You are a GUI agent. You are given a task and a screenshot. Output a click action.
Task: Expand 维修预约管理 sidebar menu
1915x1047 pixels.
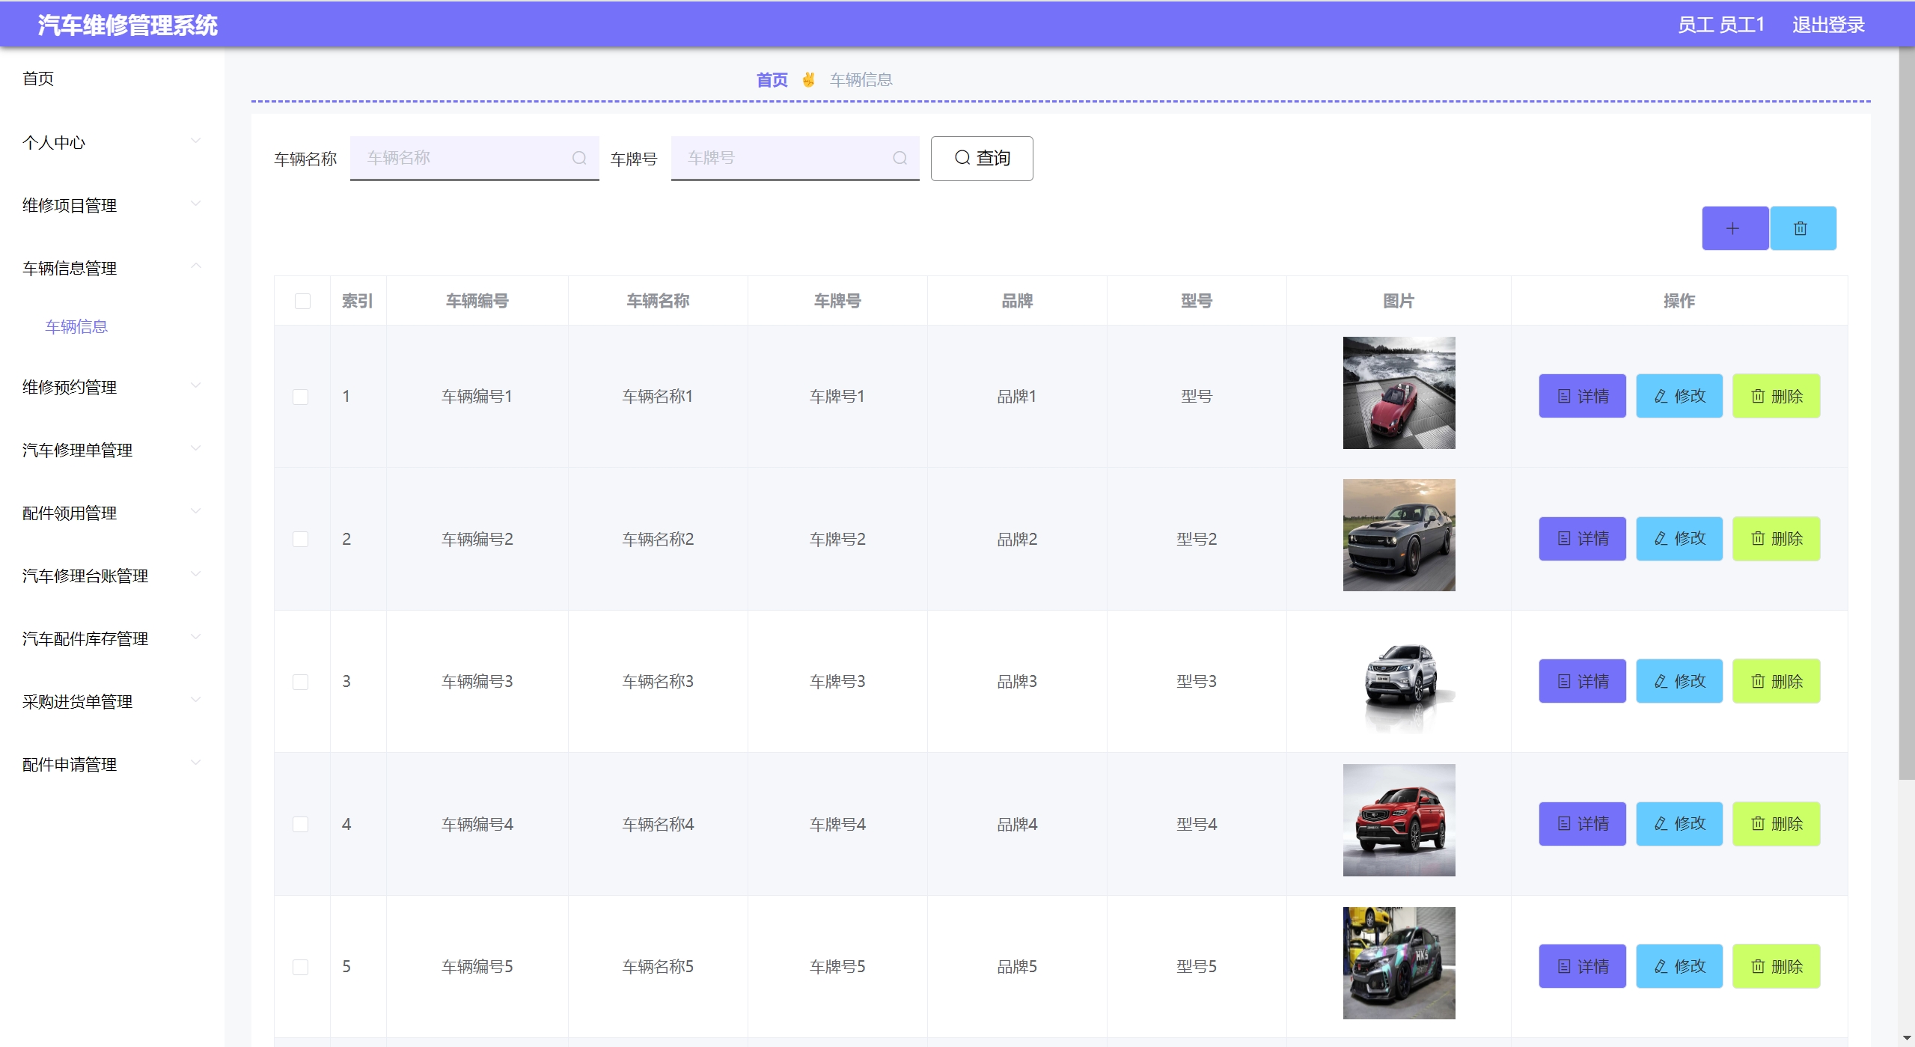pyautogui.click(x=112, y=387)
